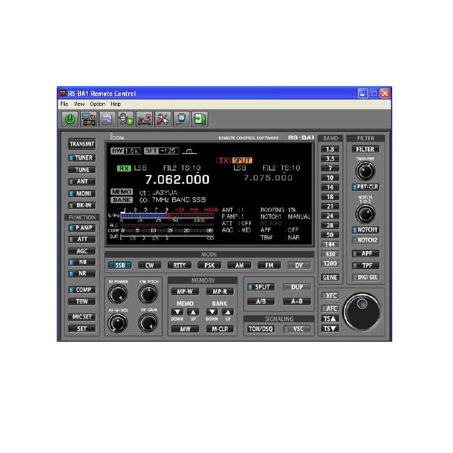Click the 7.075.000 TX frequency display
Viewport: 453px width, 453px height.
tap(268, 178)
